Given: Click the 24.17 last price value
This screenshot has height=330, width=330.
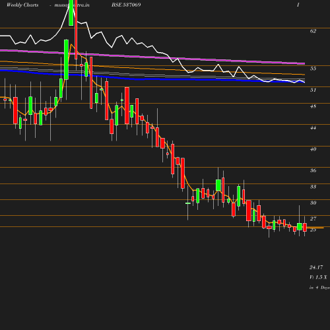Looking at the screenshot, I should (x=316, y=267).
